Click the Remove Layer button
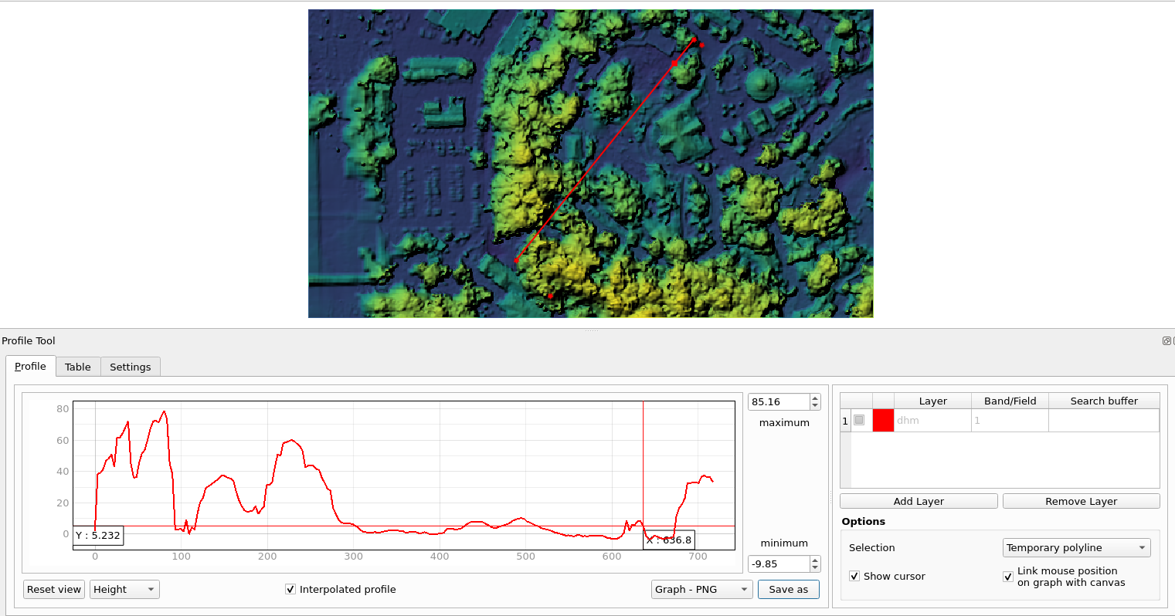 pyautogui.click(x=1081, y=501)
